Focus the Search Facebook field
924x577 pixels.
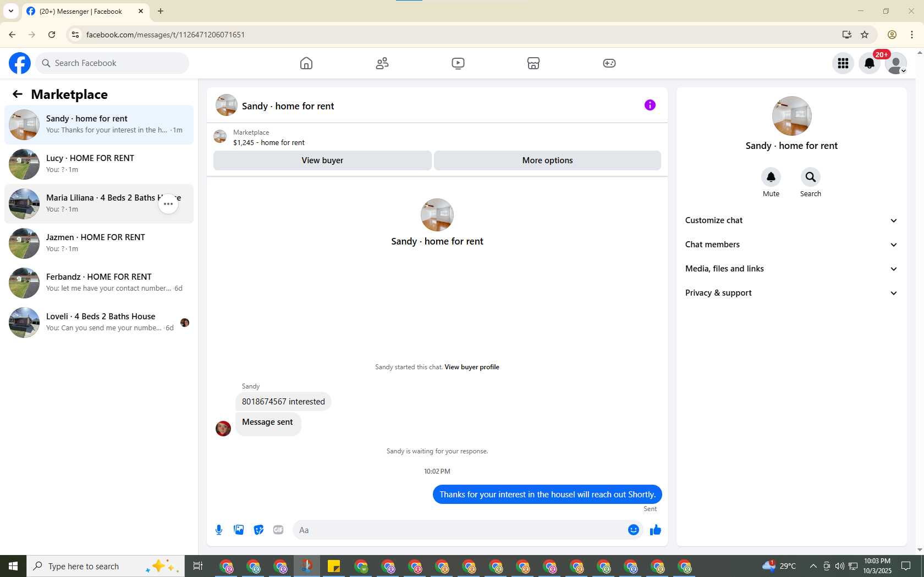tap(112, 63)
